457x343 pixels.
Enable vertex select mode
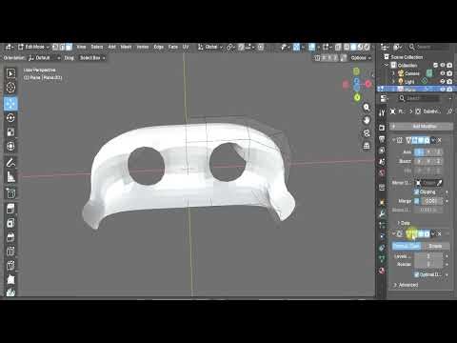[55, 47]
